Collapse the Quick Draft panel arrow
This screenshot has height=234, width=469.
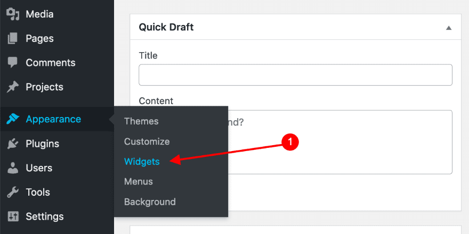click(449, 27)
